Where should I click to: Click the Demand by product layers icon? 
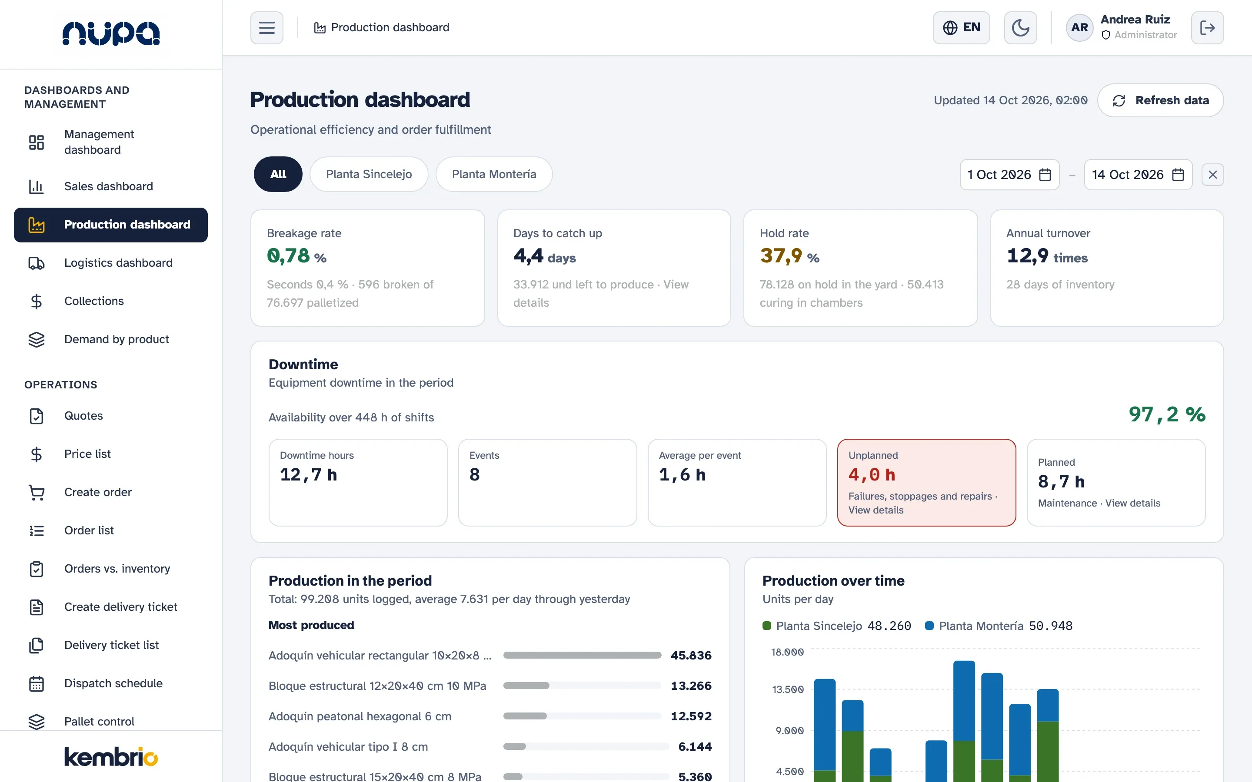coord(36,339)
